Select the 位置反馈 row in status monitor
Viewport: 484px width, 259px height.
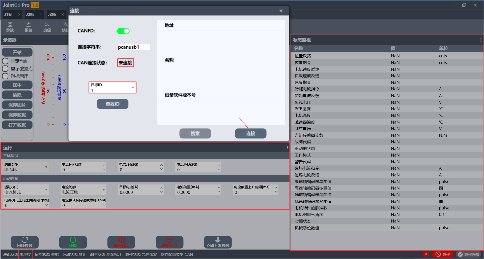click(387, 56)
